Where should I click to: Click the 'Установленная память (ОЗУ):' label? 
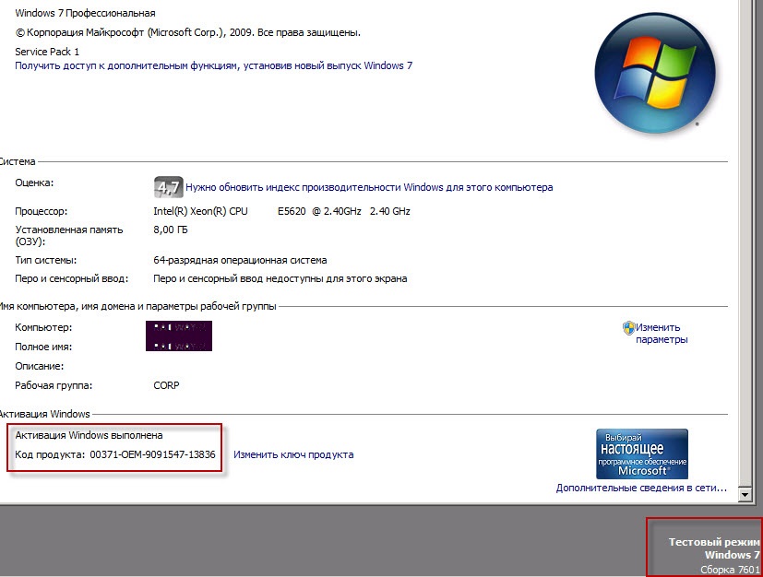[x=69, y=235]
